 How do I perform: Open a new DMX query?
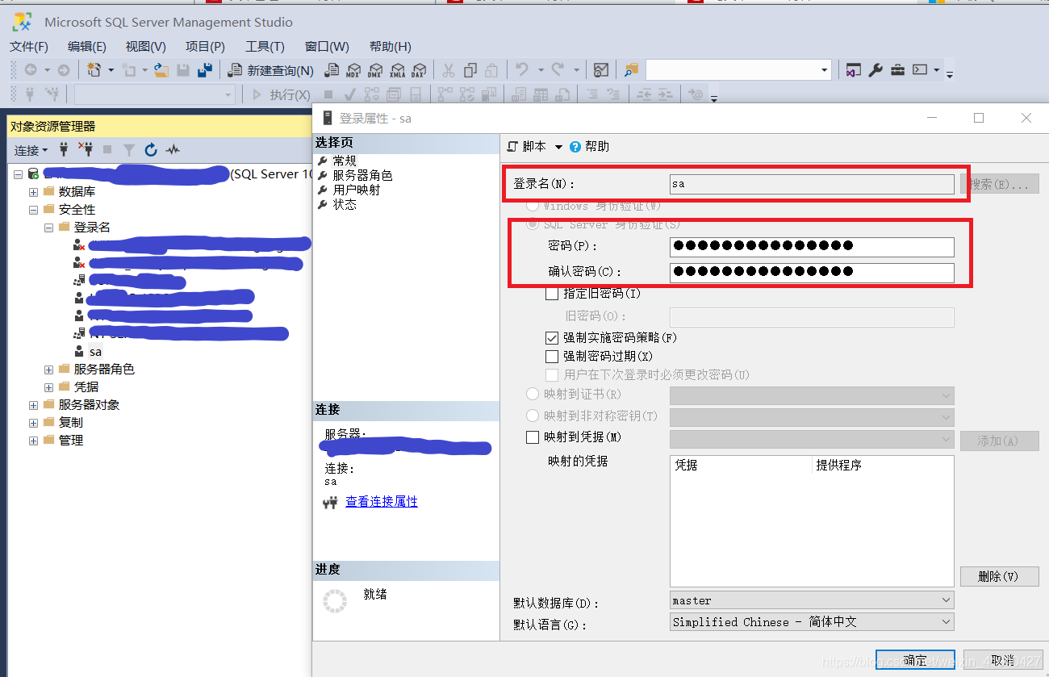(375, 70)
